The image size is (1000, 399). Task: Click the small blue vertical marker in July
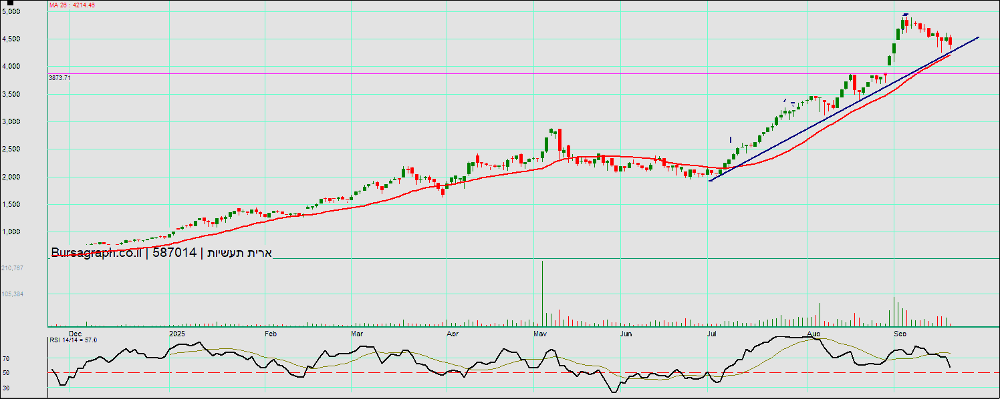coord(731,140)
